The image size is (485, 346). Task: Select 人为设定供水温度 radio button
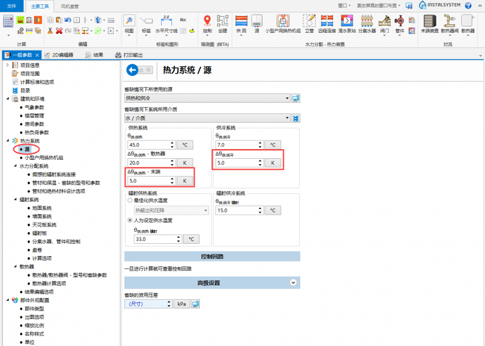pyautogui.click(x=130, y=220)
